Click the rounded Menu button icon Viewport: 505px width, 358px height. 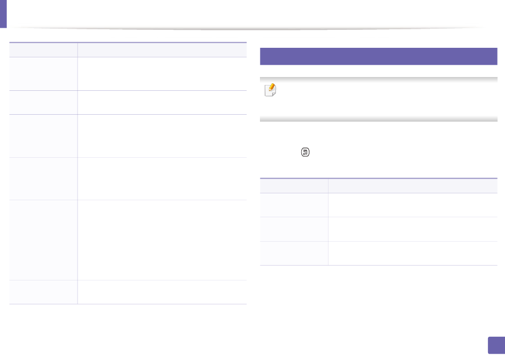(x=305, y=152)
